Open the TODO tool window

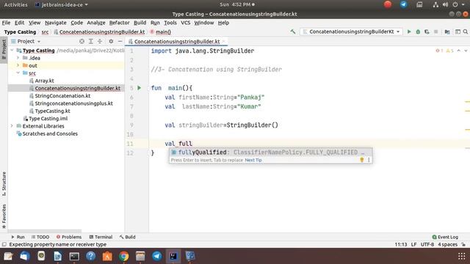[40, 237]
